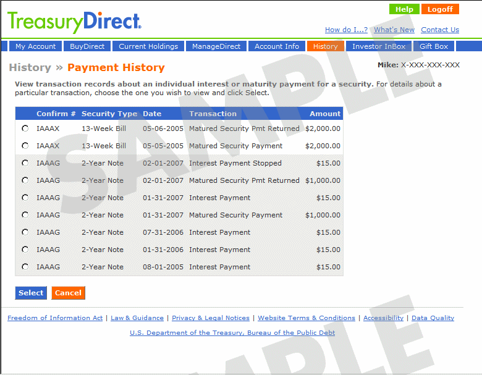
Task: Pick the 01-31-2007 Interest Payment radio button
Action: coord(25,198)
